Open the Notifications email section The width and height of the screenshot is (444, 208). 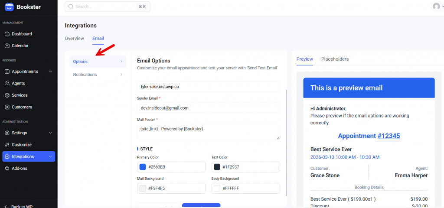[98, 75]
